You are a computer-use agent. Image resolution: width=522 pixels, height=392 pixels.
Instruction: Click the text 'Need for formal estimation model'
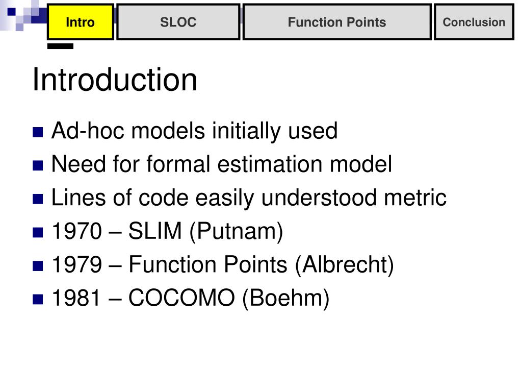222,164
